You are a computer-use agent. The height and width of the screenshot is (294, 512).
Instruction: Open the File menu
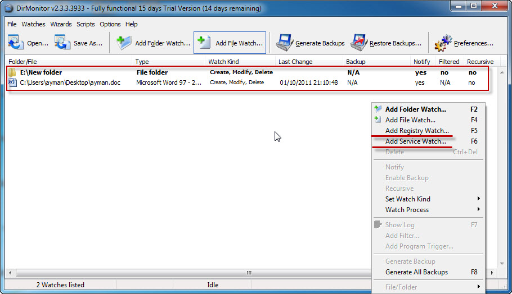[x=12, y=24]
